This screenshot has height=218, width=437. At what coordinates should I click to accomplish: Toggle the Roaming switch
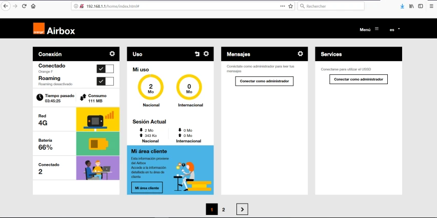coord(105,81)
